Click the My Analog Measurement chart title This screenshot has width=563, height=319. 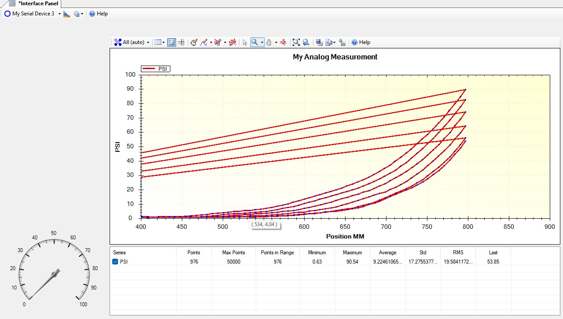click(335, 57)
